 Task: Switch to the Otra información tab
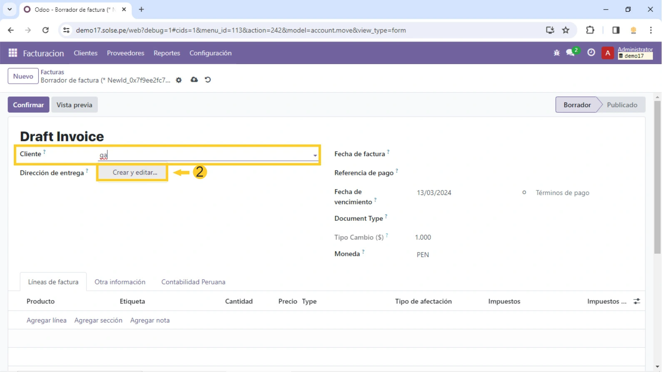(120, 282)
